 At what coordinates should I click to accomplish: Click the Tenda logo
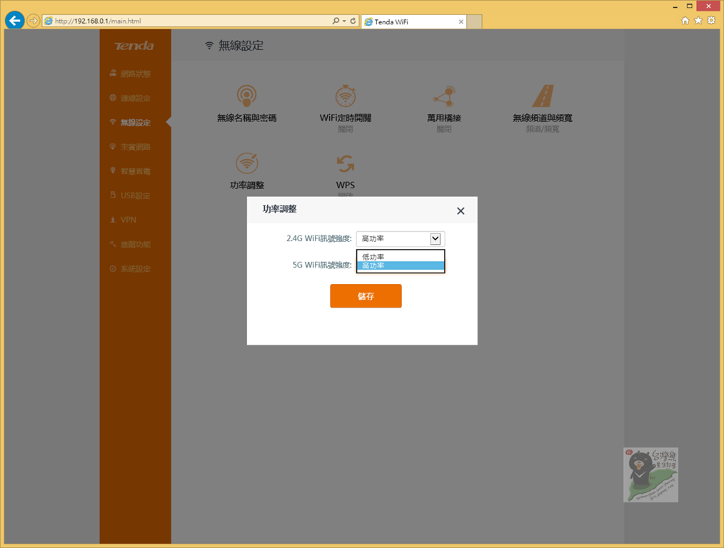(134, 46)
